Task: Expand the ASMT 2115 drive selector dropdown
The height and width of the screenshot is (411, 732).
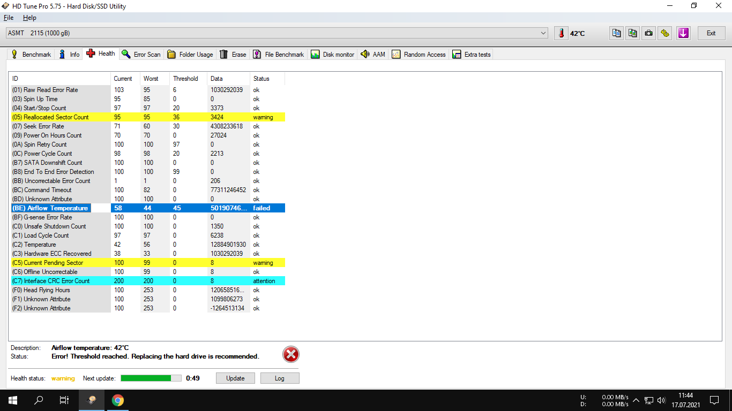Action: [277, 33]
